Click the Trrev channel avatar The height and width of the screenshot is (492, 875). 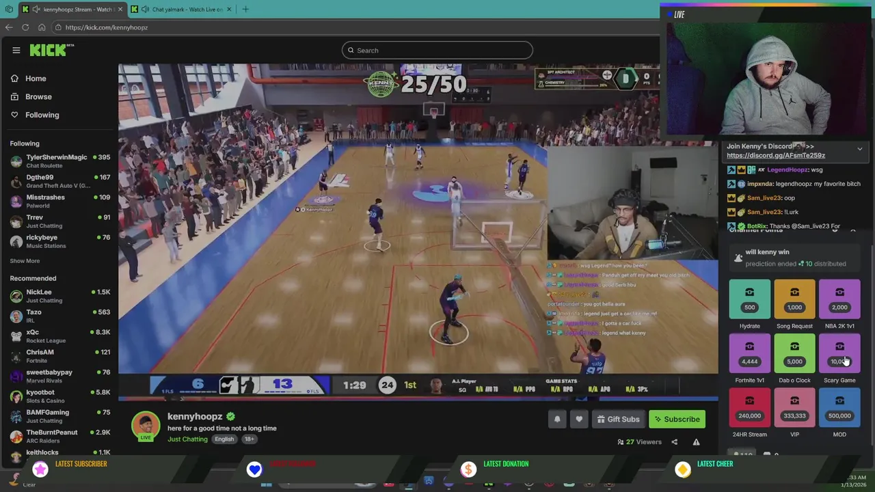[x=16, y=221]
